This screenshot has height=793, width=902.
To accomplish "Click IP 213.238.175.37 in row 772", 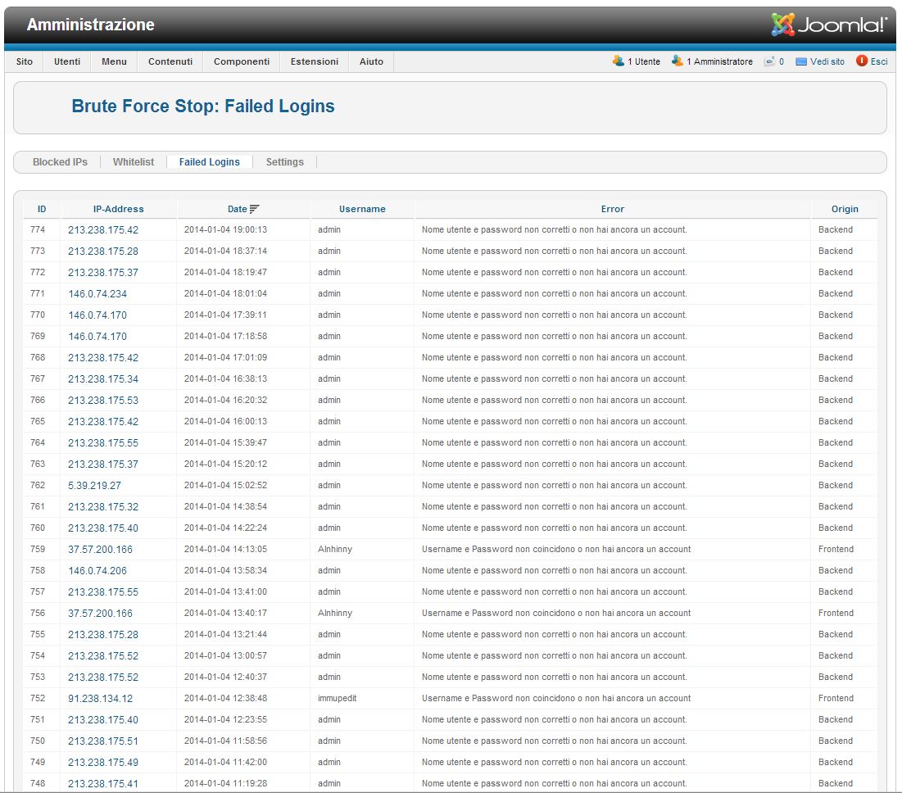I will coord(103,273).
